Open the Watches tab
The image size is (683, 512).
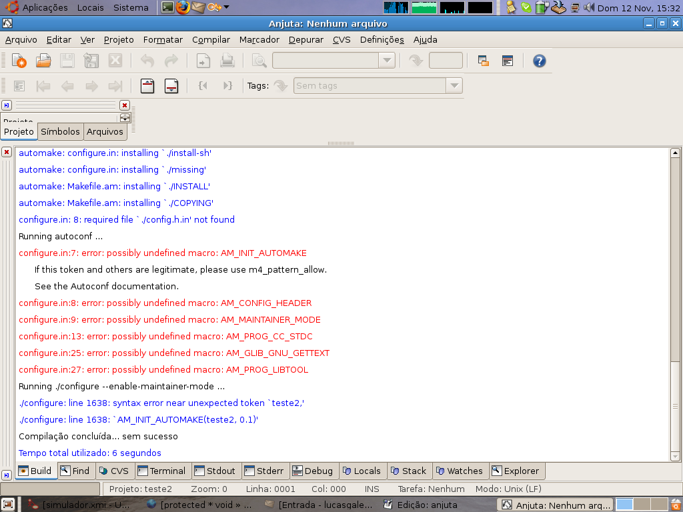[460, 471]
